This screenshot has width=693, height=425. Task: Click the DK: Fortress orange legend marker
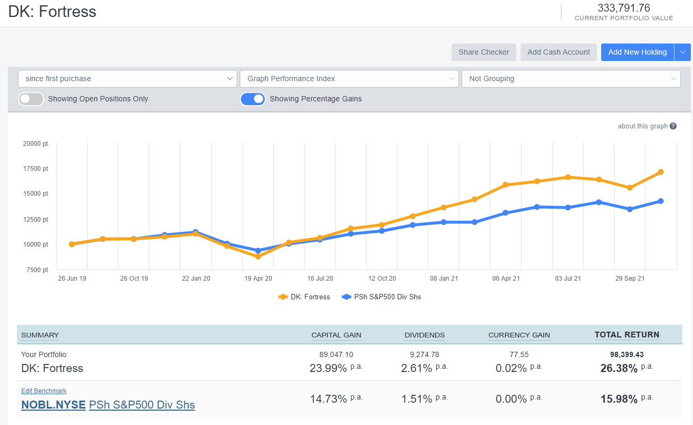[x=283, y=297]
